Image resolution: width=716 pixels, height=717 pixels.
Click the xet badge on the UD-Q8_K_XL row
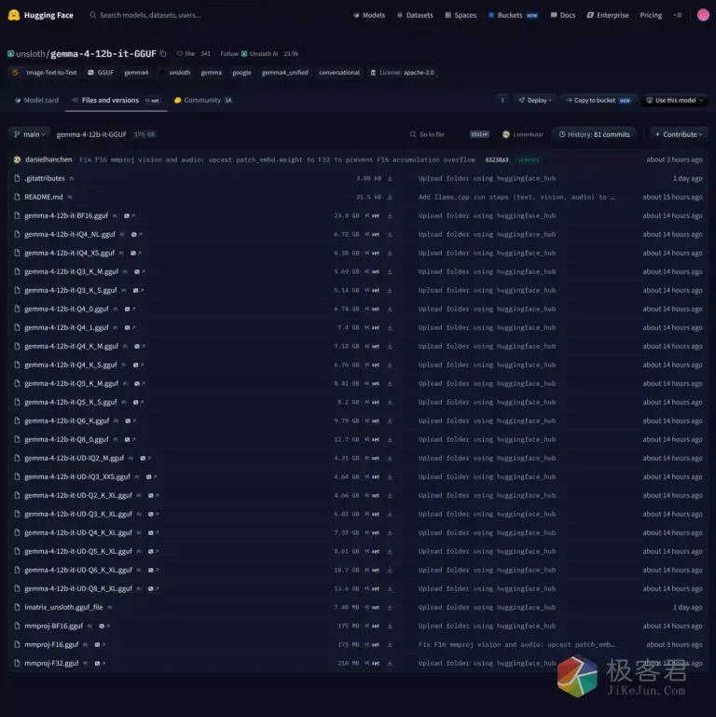tap(372, 589)
